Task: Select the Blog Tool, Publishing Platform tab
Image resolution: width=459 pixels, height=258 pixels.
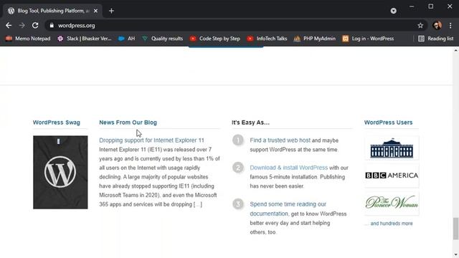Action: pyautogui.click(x=52, y=11)
